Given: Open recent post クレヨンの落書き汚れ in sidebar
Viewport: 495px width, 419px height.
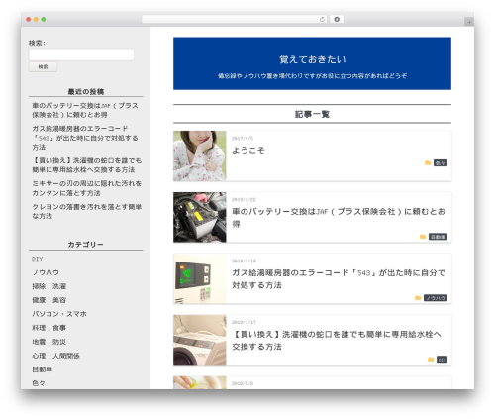Looking at the screenshot, I should coord(86,211).
